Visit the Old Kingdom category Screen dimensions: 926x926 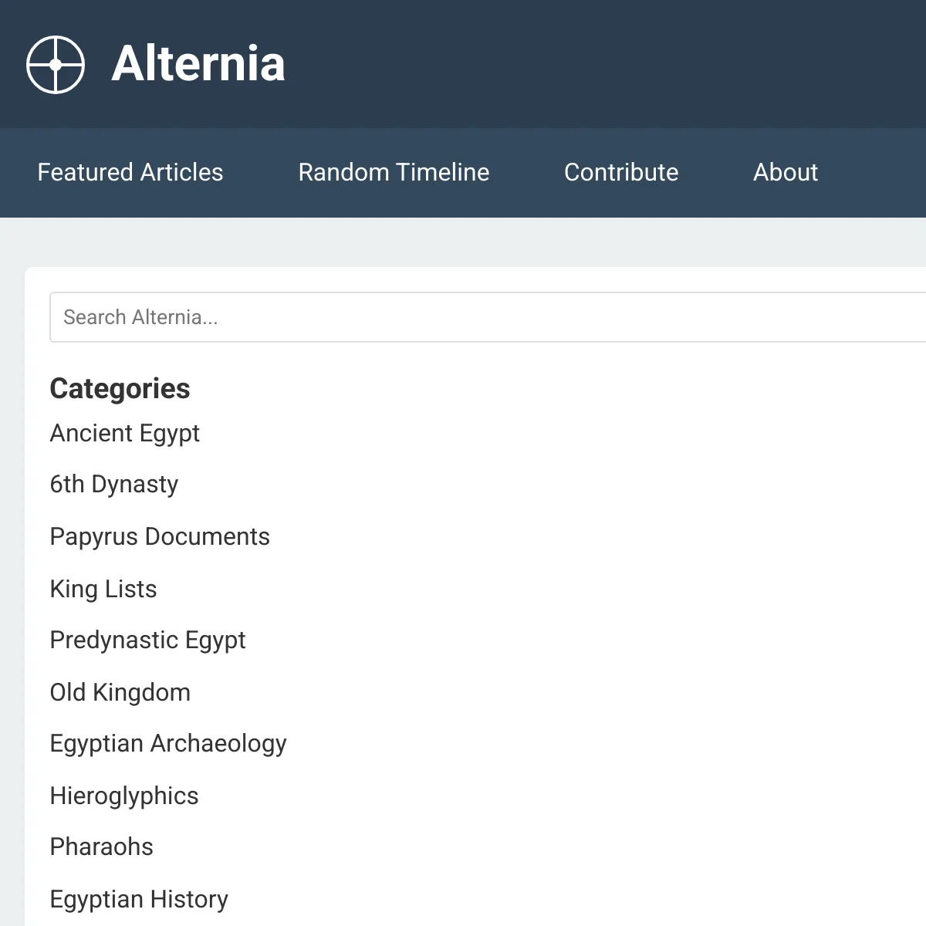pos(120,693)
